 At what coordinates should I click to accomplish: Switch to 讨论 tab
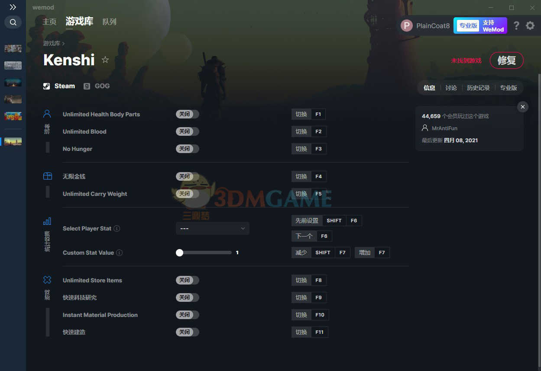(x=451, y=88)
